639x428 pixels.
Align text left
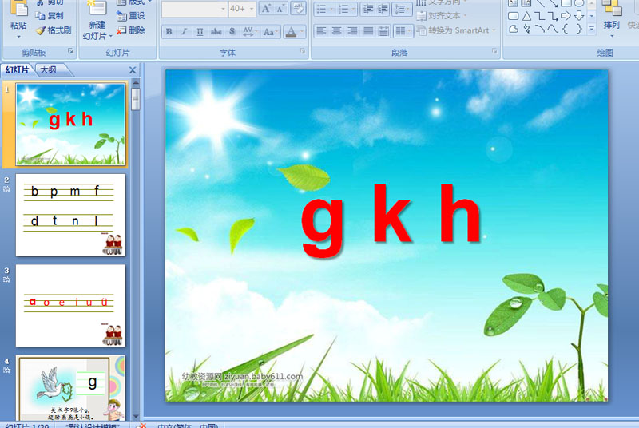322,30
